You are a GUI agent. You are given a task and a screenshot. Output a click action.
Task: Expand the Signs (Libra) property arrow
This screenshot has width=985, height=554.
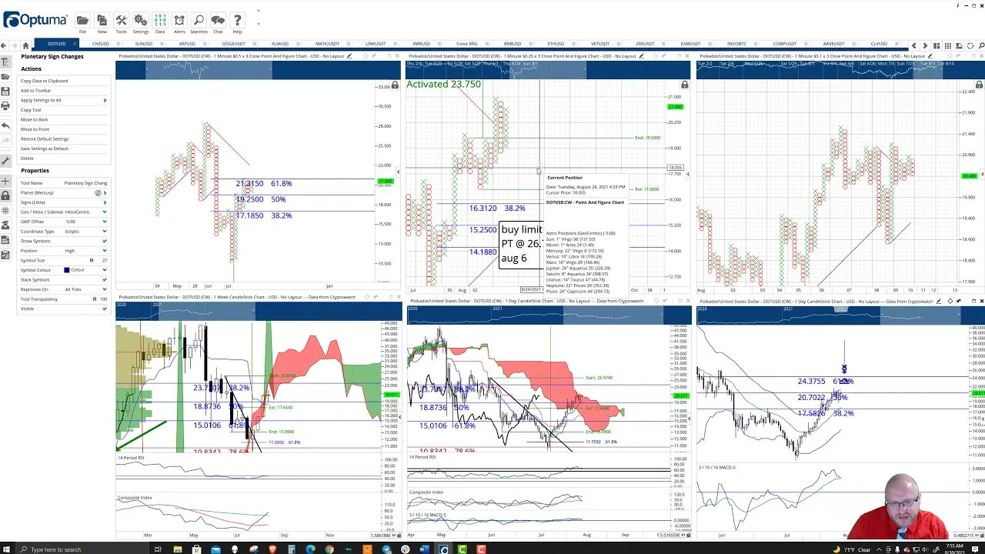tap(105, 202)
